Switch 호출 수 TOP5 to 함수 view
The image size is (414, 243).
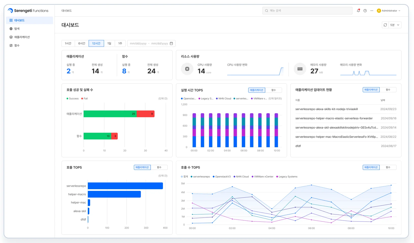click(x=388, y=167)
